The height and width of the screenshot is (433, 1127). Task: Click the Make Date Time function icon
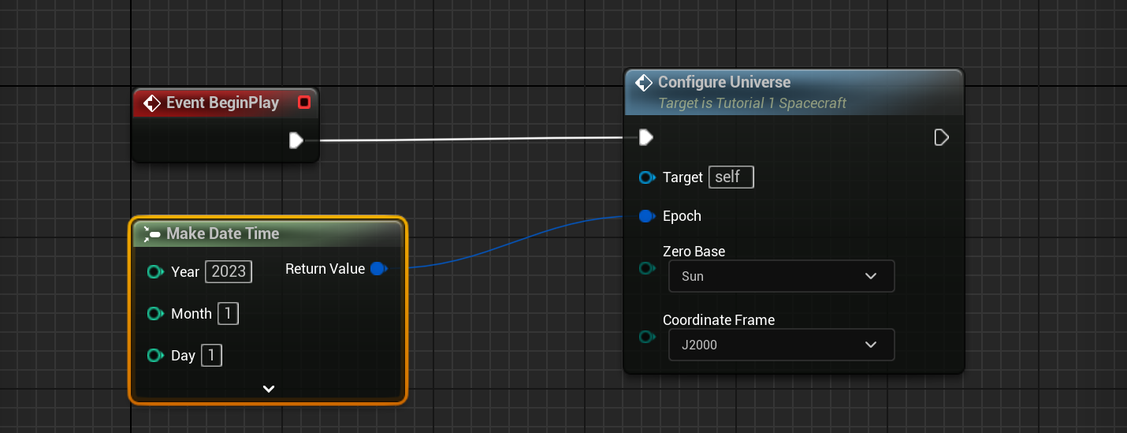153,233
